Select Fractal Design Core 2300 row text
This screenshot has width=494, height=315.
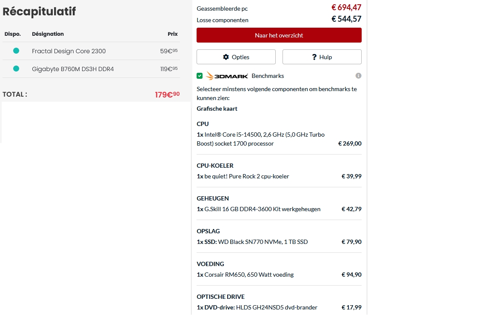[x=69, y=51]
